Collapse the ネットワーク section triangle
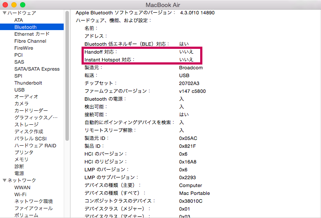Viewport: 321px width, 218px height. pos(4,181)
